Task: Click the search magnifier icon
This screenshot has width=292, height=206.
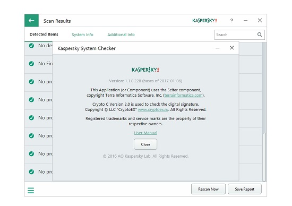Action: coord(260,35)
